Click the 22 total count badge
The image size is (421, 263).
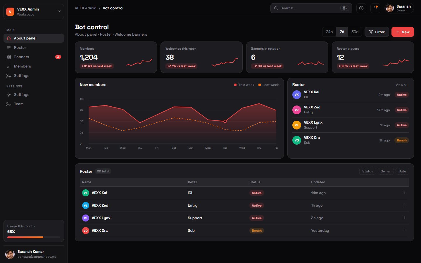(103, 171)
